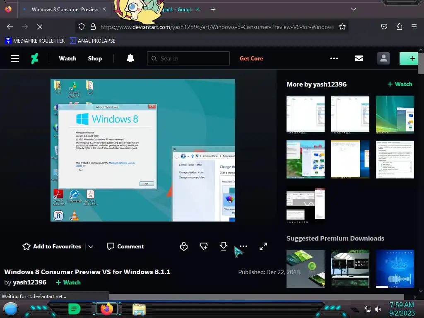Image resolution: width=424 pixels, height=318 pixels.
Task: Open Firefox application hamburger menu
Action: (x=414, y=26)
